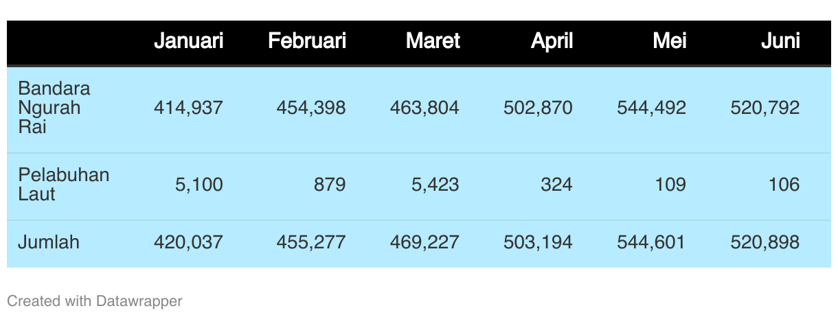838x317 pixels.
Task: Click the Jumlah row label
Action: pos(49,242)
